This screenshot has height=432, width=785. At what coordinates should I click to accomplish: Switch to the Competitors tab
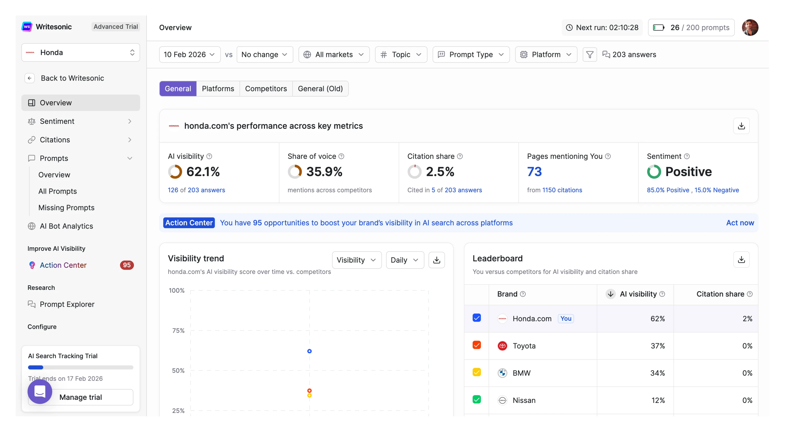266,88
